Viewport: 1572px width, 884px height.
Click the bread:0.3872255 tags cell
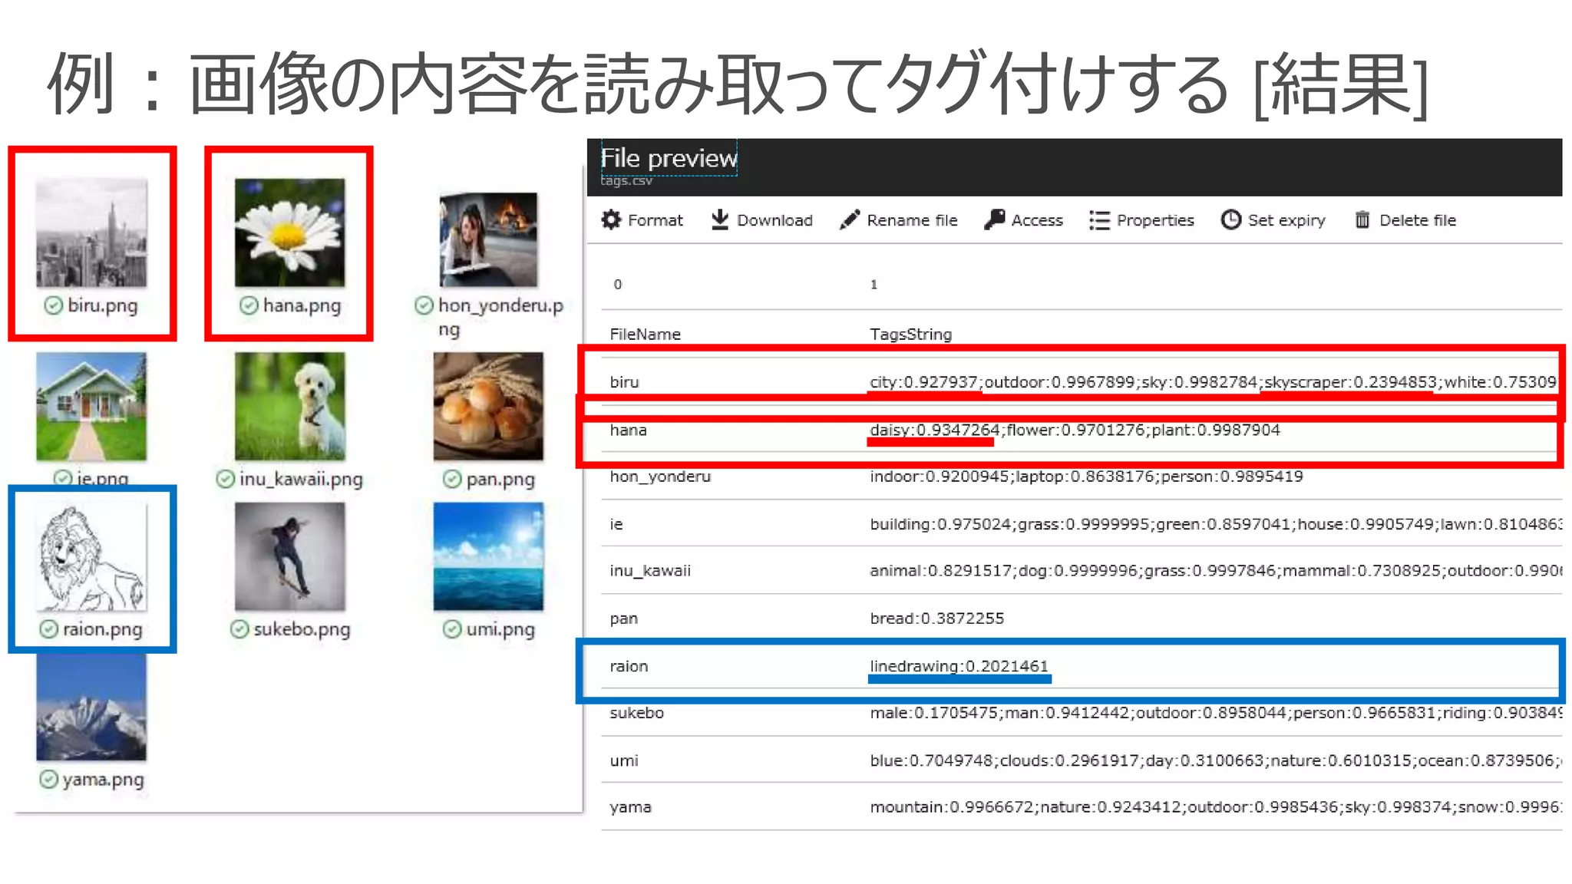click(x=936, y=618)
